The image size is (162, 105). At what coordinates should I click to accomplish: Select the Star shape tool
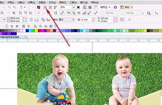pyautogui.click(x=12, y=26)
